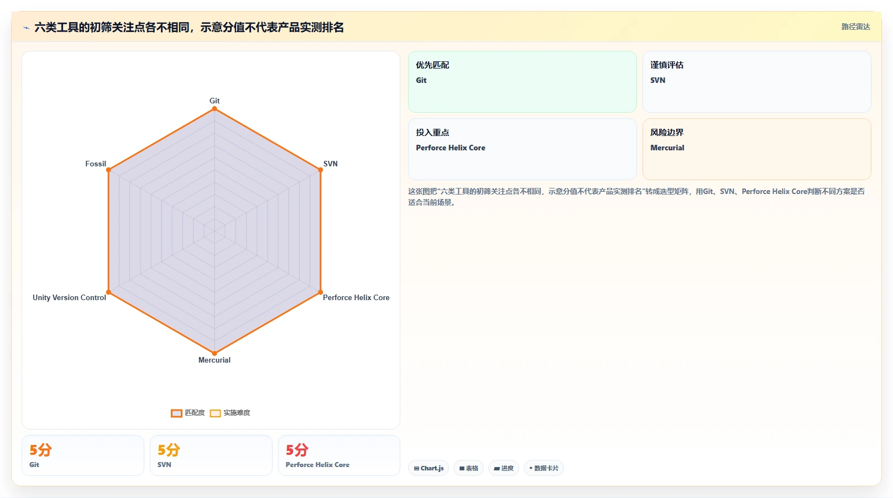893x498 pixels.
Task: Click the 表格 tag chip
Action: pyautogui.click(x=468, y=468)
